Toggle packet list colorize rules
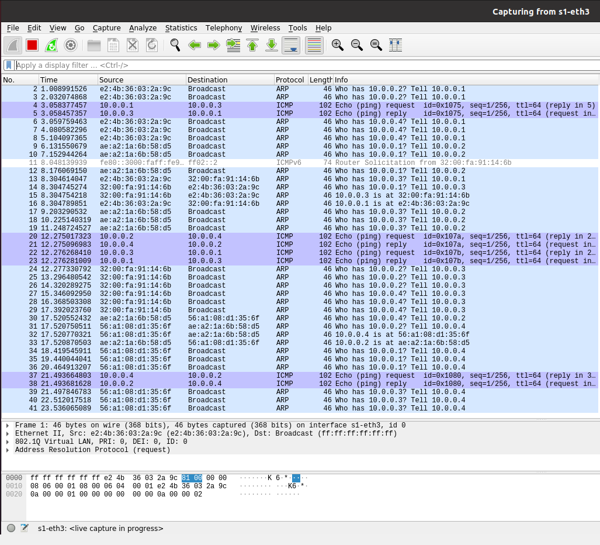The width and height of the screenshot is (600, 545). click(x=314, y=45)
